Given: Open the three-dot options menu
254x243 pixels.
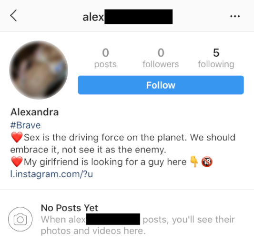Looking at the screenshot, I should coord(235,16).
